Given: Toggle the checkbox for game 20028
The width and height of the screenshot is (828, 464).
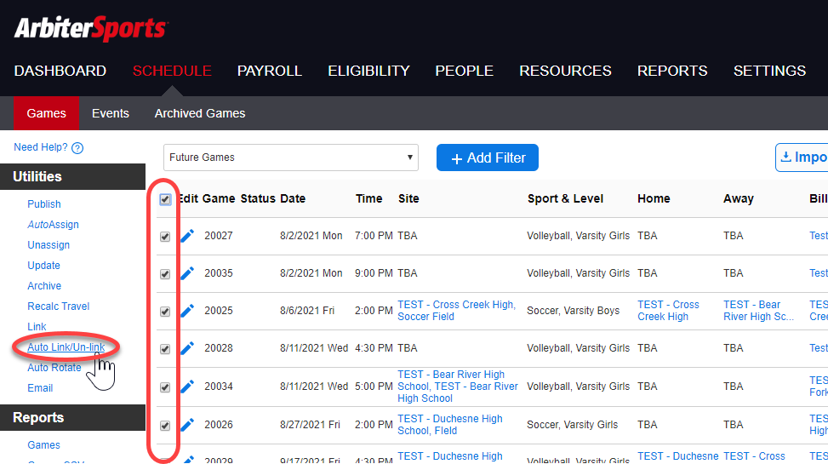Looking at the screenshot, I should 165,349.
